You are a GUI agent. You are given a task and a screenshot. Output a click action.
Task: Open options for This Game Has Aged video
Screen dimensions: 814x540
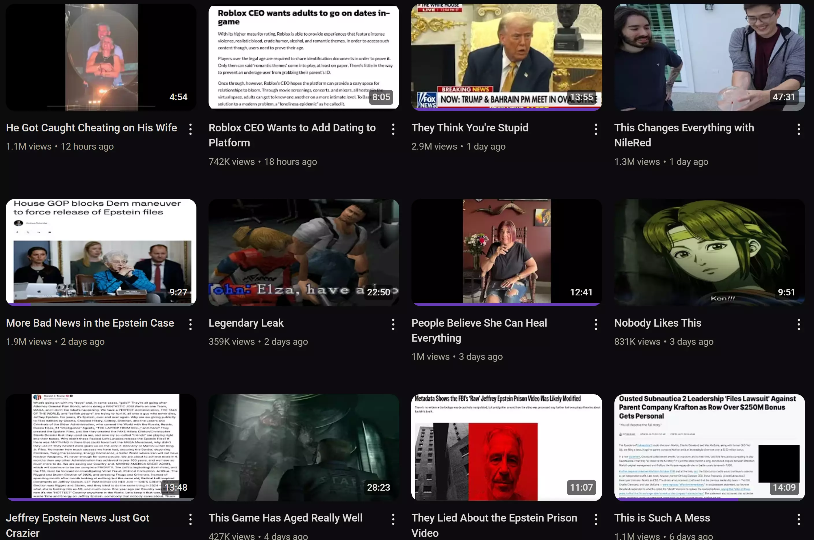pos(393,519)
